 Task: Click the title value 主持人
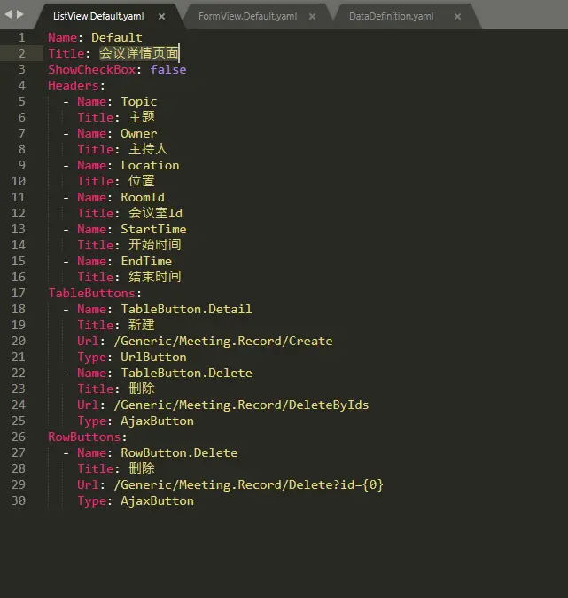[148, 149]
